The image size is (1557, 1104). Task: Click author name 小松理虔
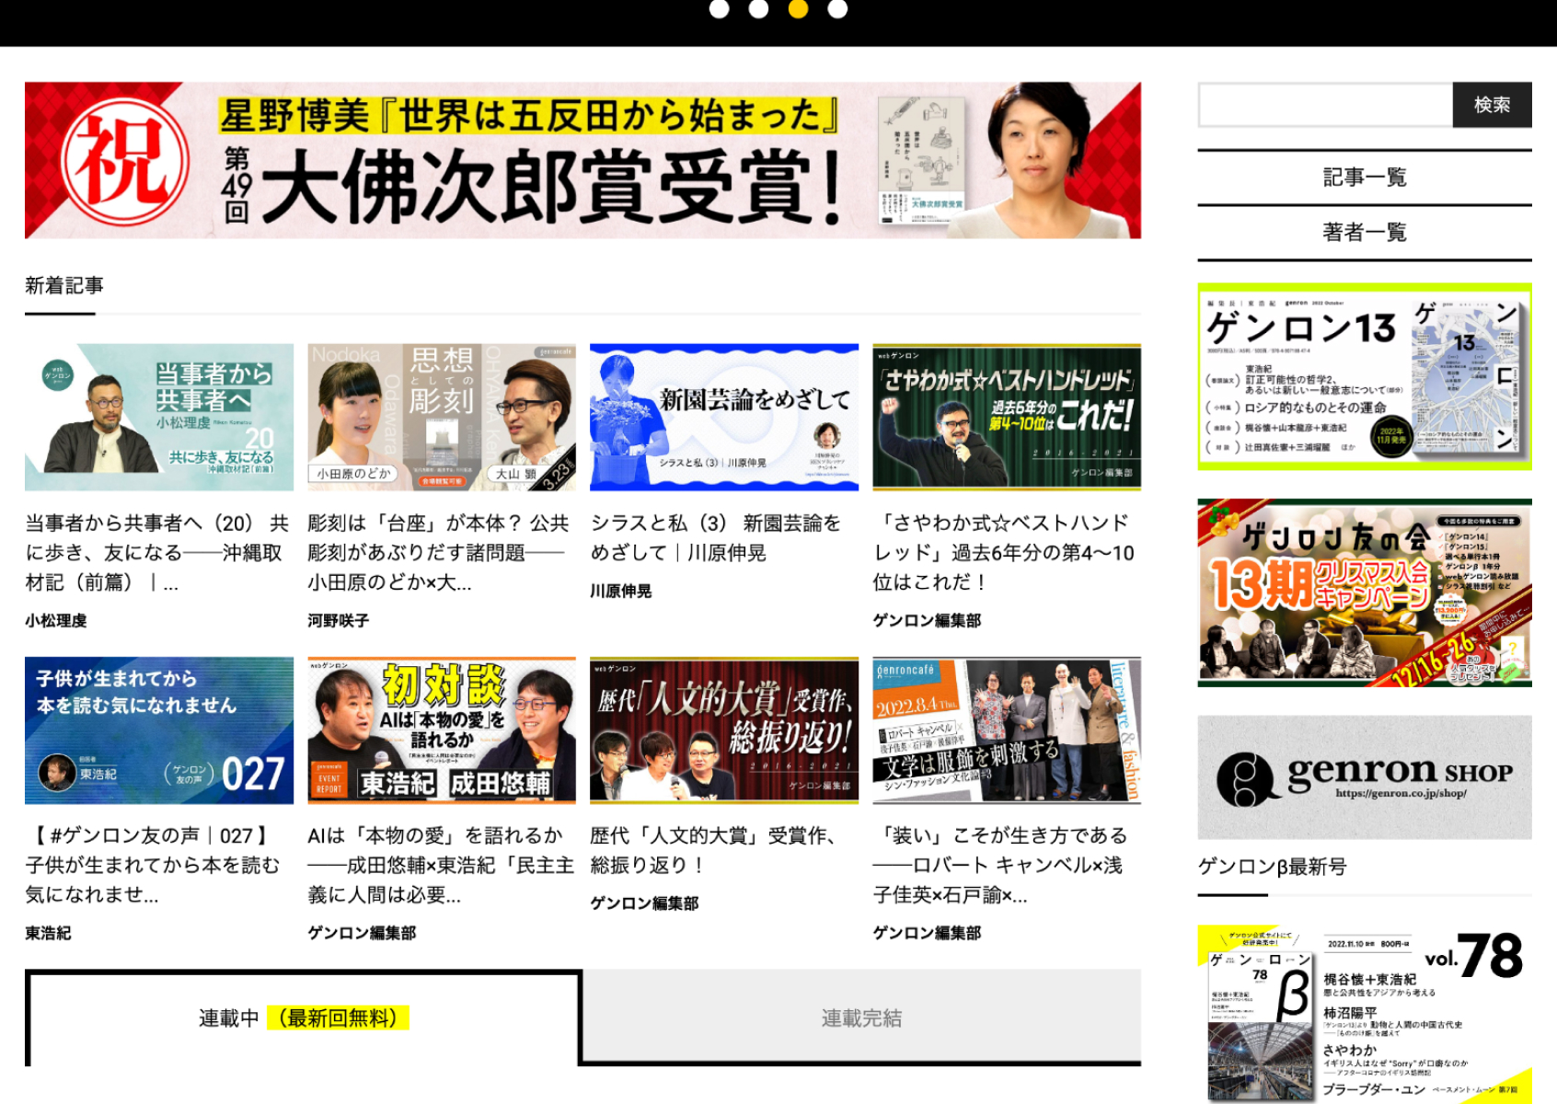(x=56, y=621)
